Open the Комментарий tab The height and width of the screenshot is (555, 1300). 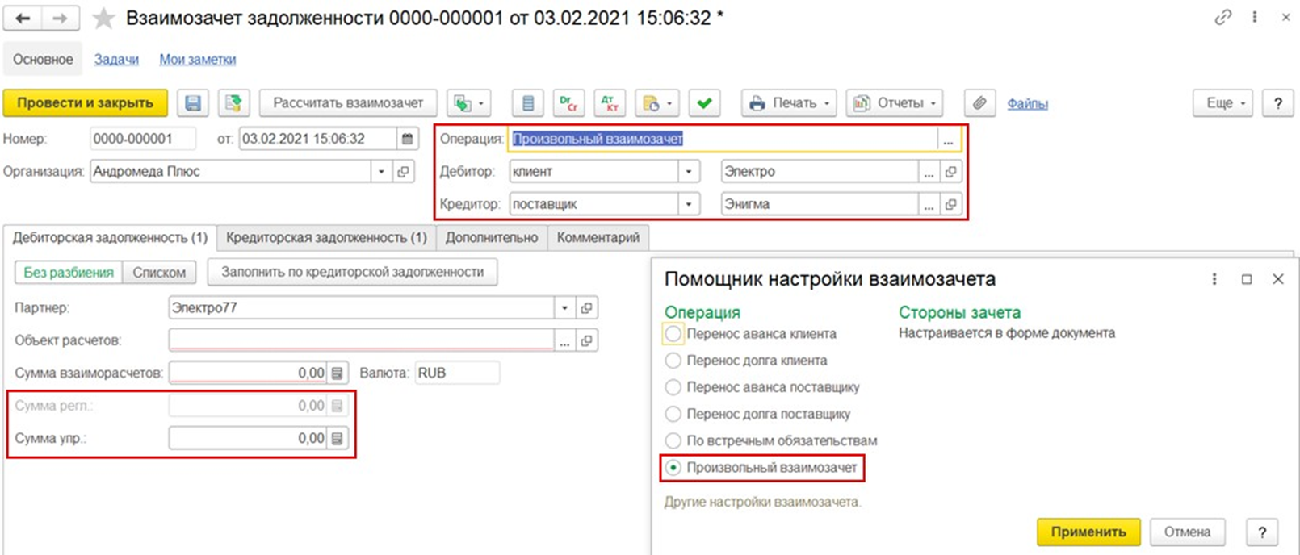pyautogui.click(x=598, y=238)
